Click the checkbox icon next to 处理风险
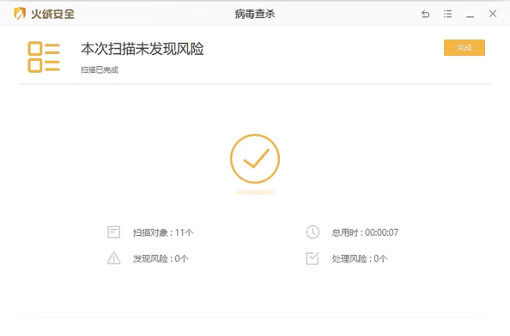The image size is (510, 336). tap(313, 259)
